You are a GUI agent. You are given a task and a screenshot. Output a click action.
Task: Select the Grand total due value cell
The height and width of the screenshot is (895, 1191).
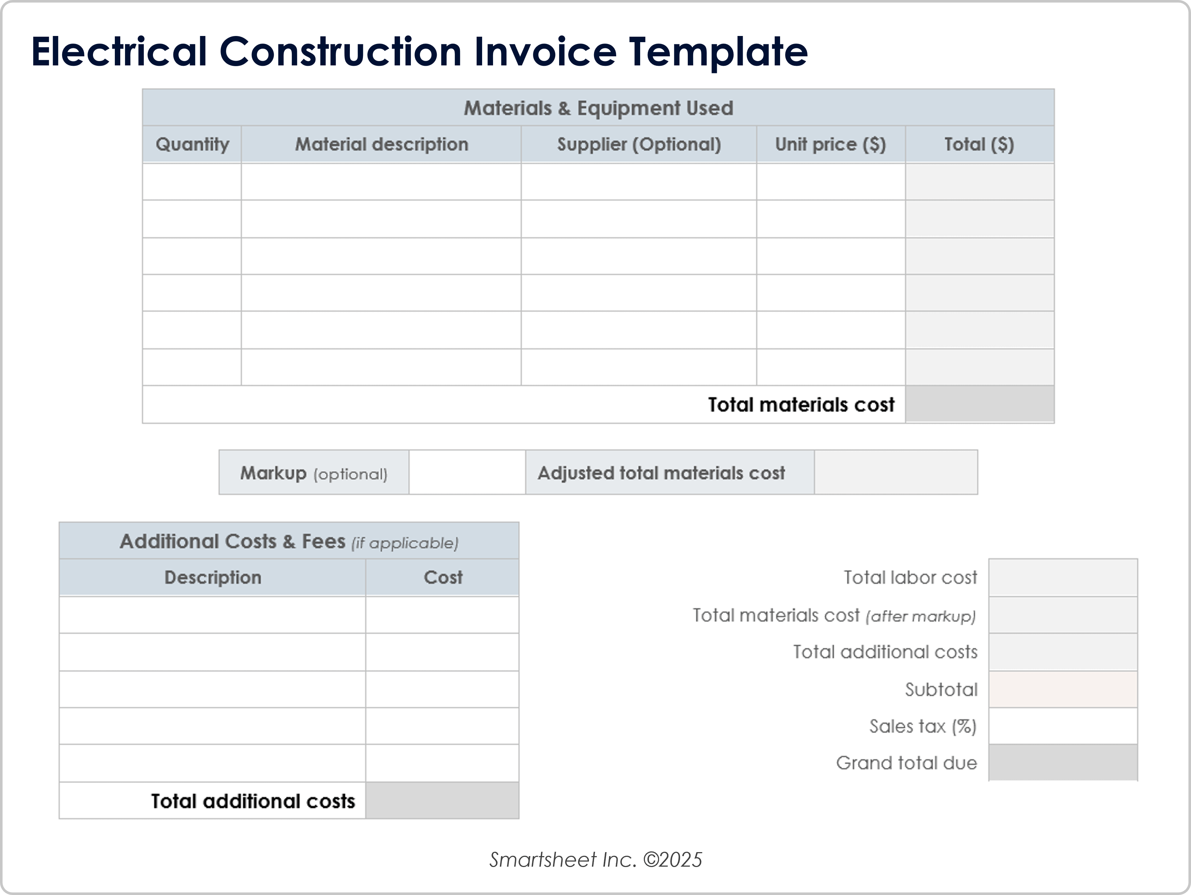1063,762
